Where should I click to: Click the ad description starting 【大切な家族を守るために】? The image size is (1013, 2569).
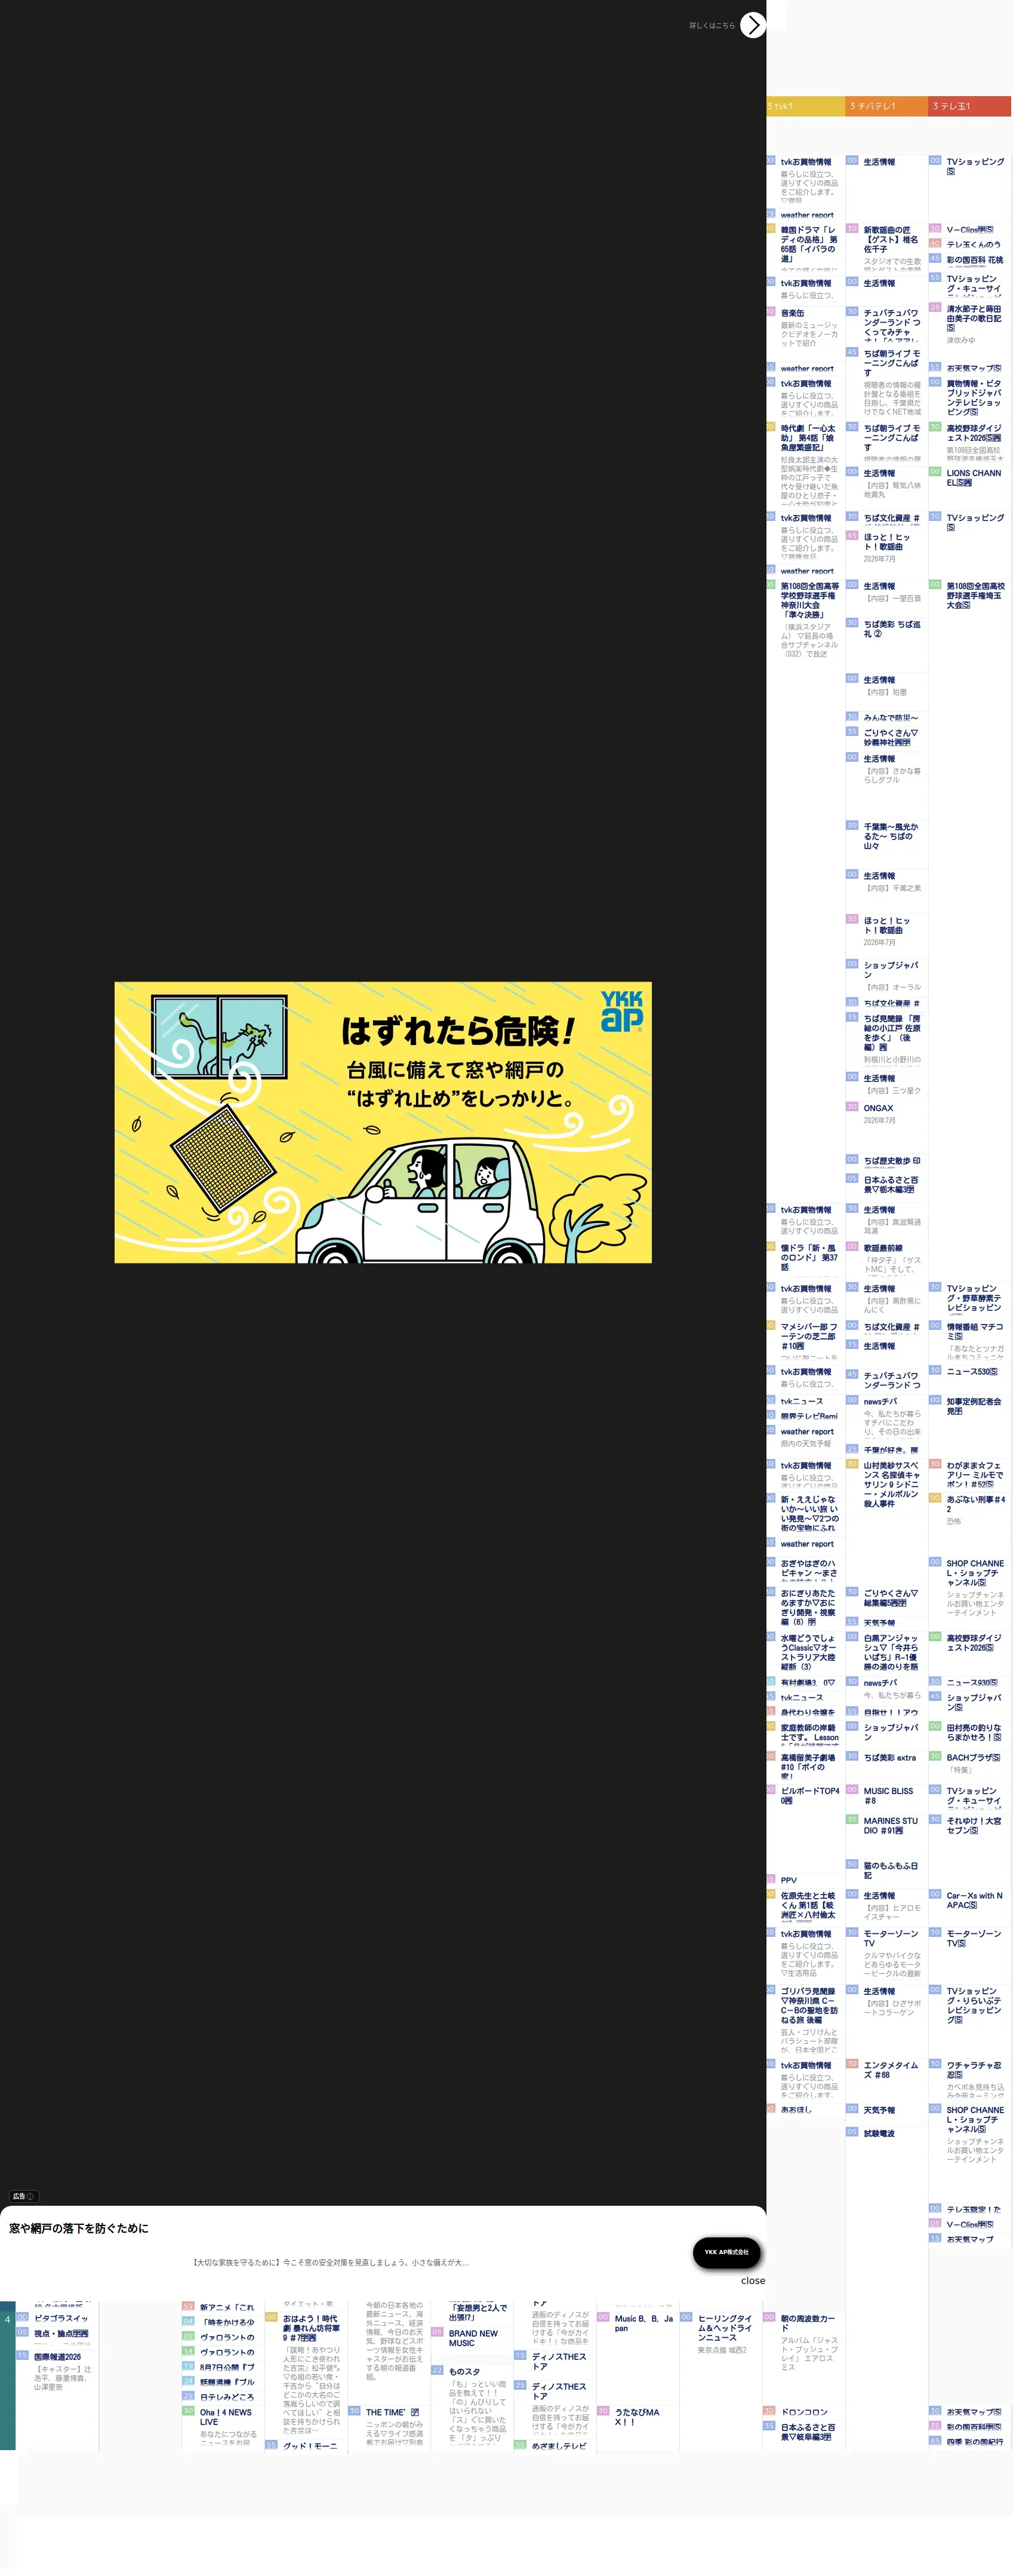[330, 2263]
